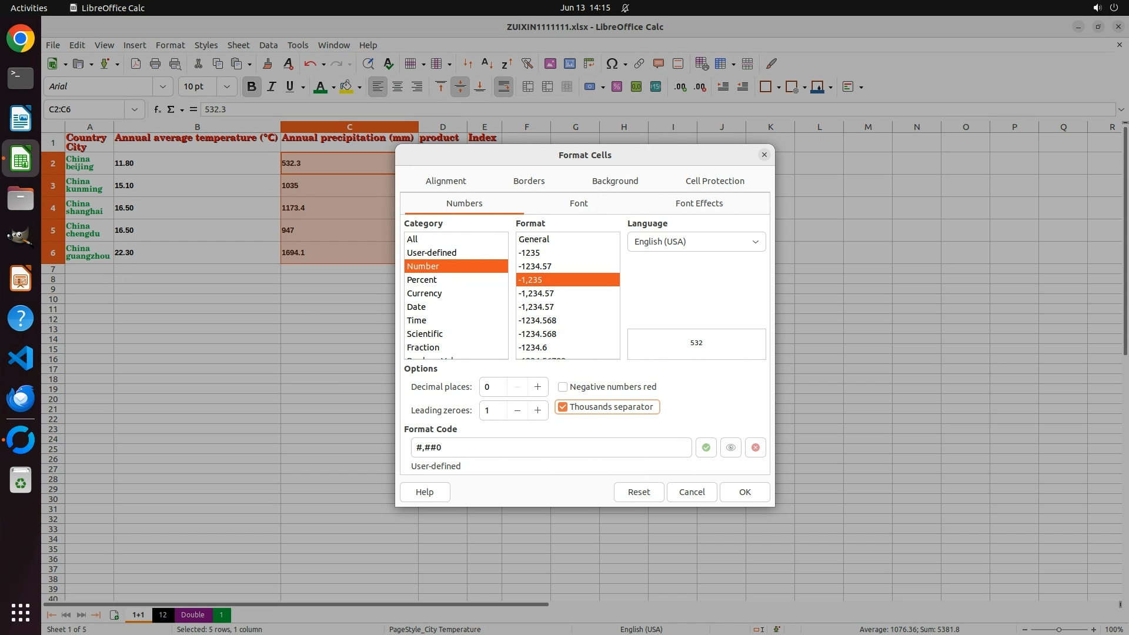
Task: Enable Negative numbers red checkbox
Action: pos(563,387)
